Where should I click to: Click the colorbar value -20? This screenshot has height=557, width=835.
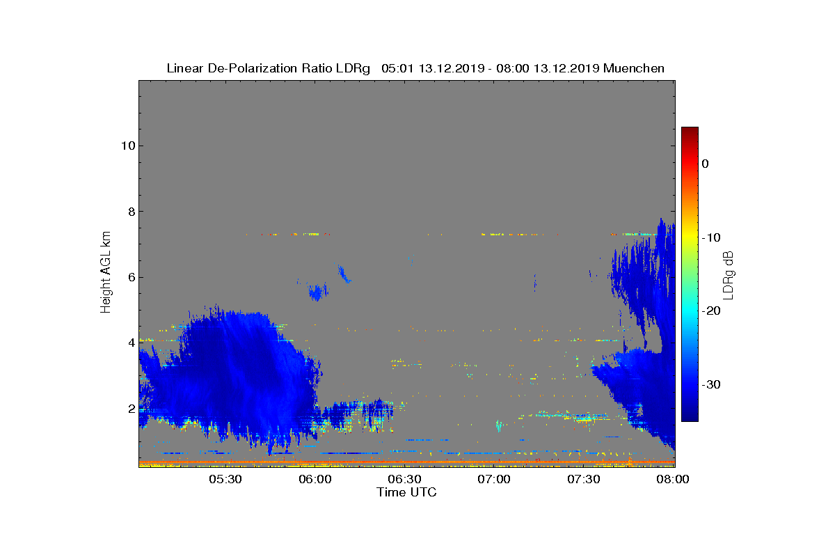click(x=710, y=311)
